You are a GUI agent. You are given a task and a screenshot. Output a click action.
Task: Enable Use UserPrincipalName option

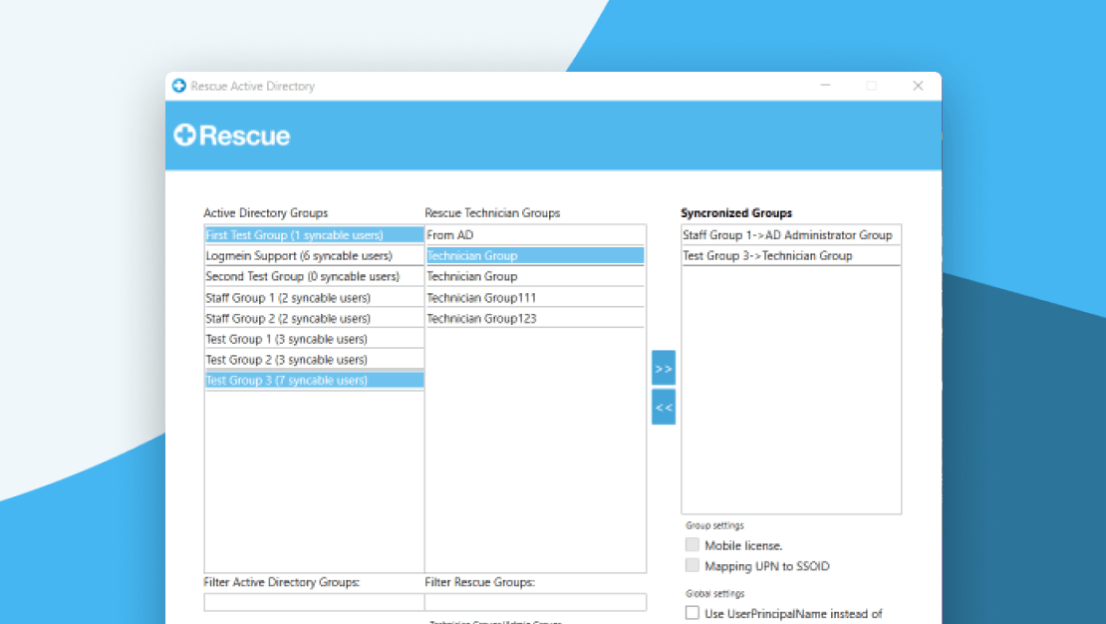[692, 614]
